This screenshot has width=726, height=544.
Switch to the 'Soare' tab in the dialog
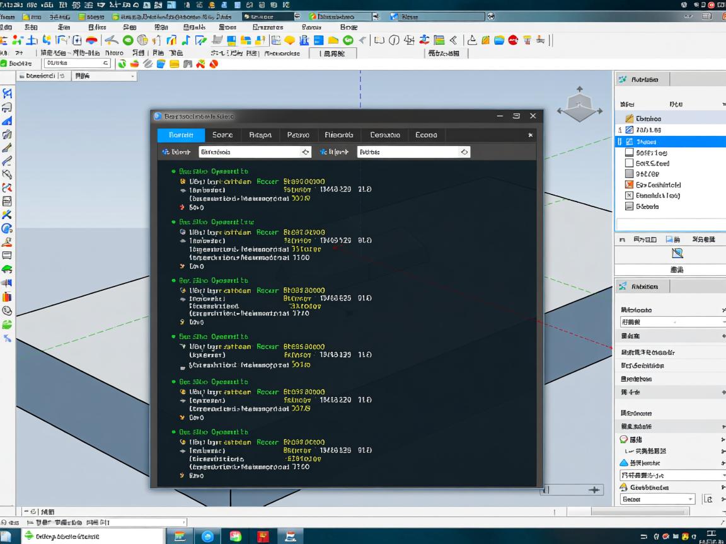(222, 135)
